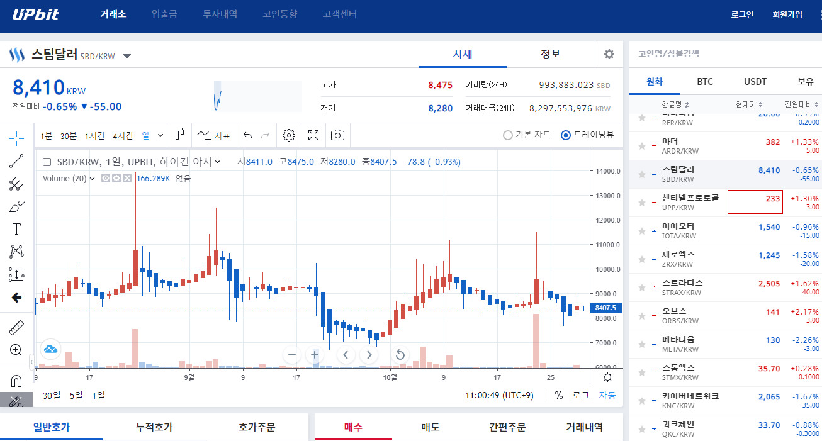Set chart interval to 30분

[69, 135]
